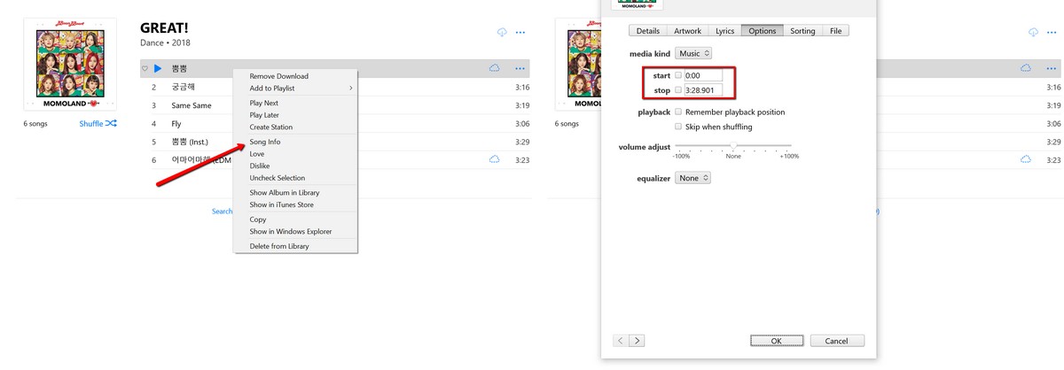Expand the Add to Playlist submenu arrow

[350, 89]
